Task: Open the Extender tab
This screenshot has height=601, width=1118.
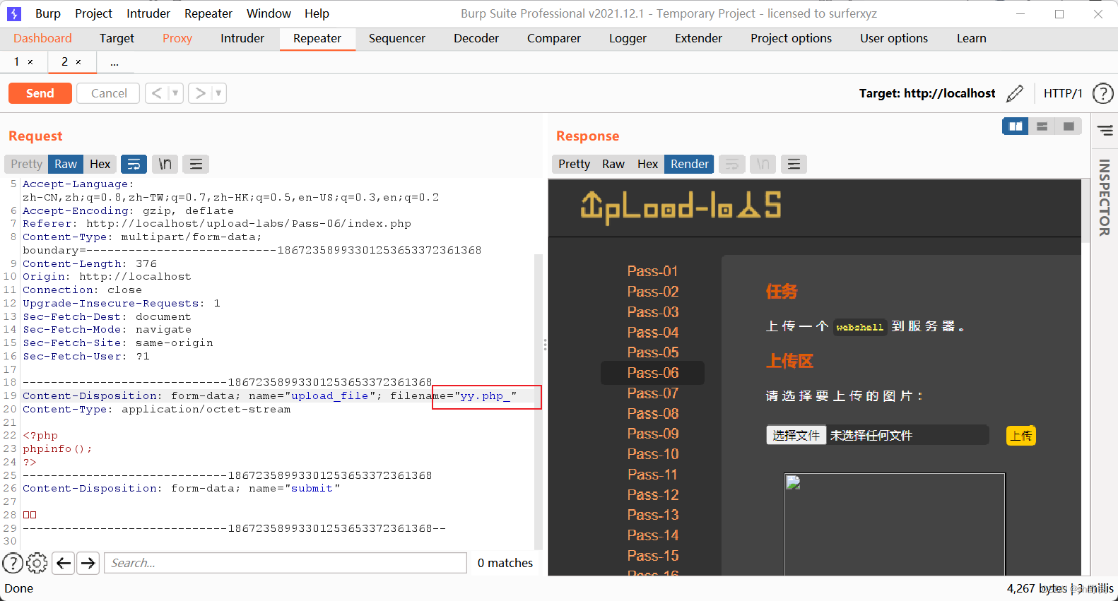Action: 698,38
